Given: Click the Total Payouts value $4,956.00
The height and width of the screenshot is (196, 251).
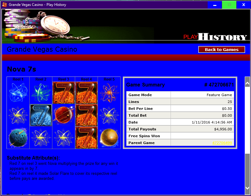Looking at the screenshot, I should point(223,129).
